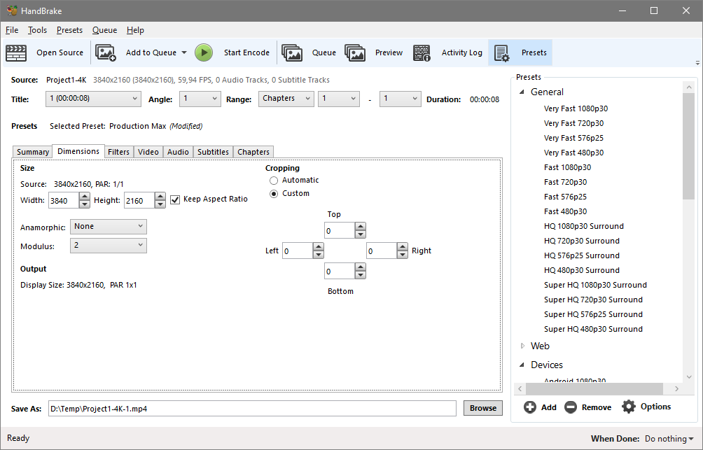This screenshot has height=450, width=703.
Task: Click the Add to Queue picture icon
Action: [x=106, y=53]
